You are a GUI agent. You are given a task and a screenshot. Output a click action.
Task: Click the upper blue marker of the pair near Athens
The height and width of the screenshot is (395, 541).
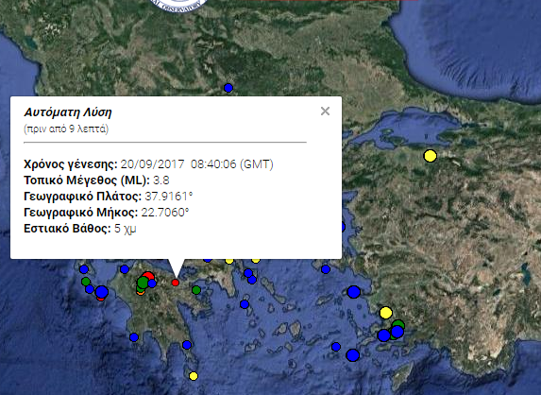pos(248,273)
